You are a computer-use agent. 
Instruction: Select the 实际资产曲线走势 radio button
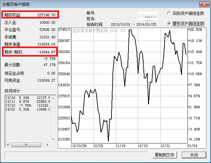point(169,13)
